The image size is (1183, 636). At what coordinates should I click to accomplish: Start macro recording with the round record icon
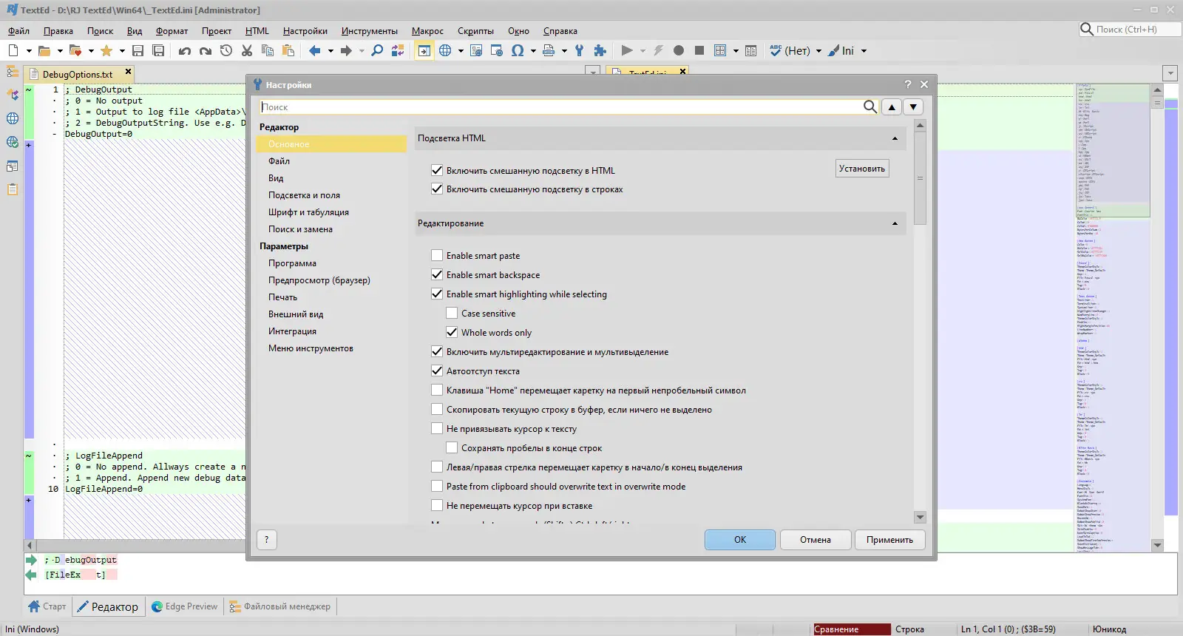point(679,51)
